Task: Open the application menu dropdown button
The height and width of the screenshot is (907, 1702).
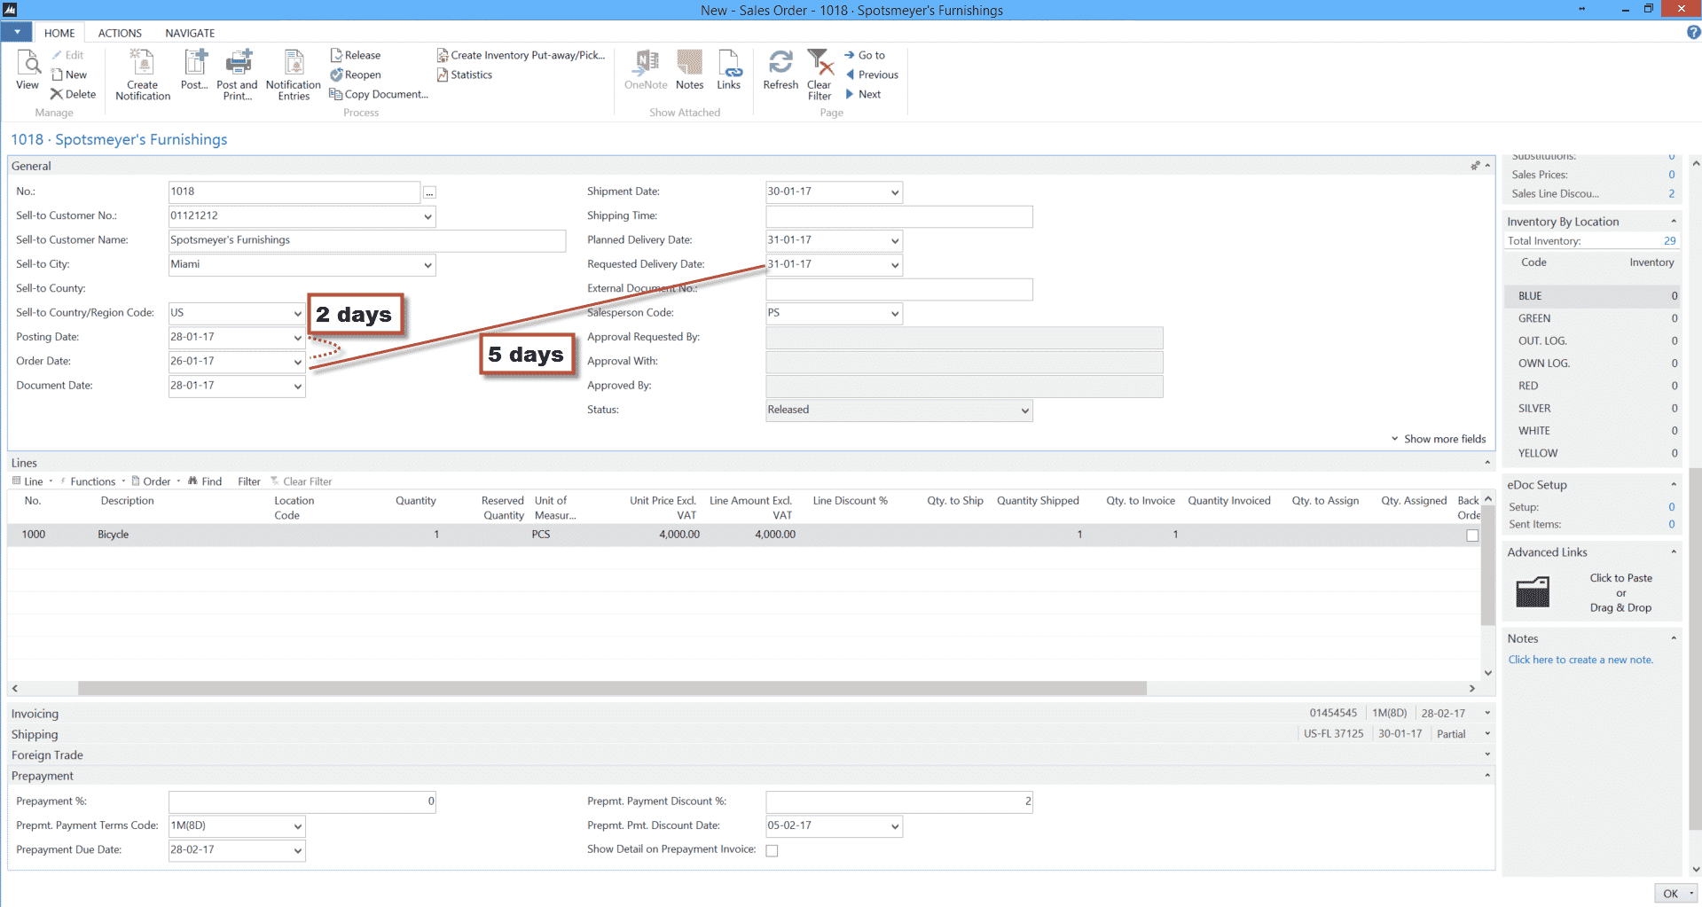Action: click(16, 32)
